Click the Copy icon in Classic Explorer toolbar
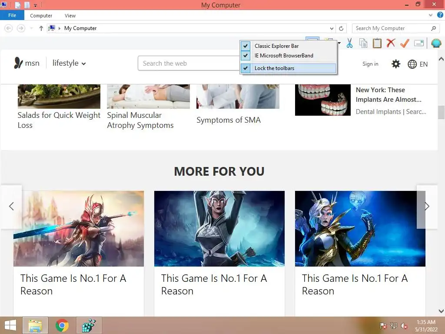 pos(363,43)
